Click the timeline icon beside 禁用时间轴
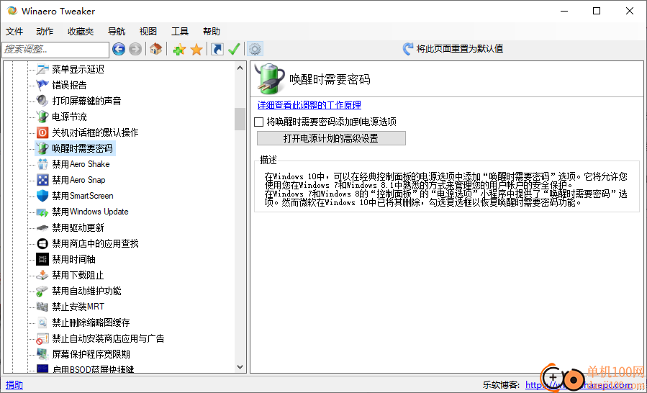Image resolution: width=647 pixels, height=393 pixels. click(42, 259)
